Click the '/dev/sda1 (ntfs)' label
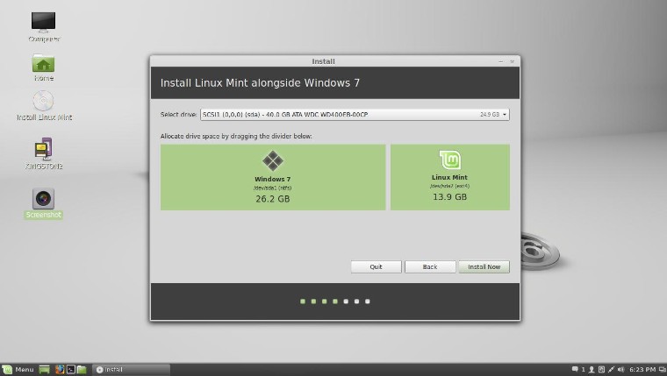The image size is (667, 376). tap(273, 188)
